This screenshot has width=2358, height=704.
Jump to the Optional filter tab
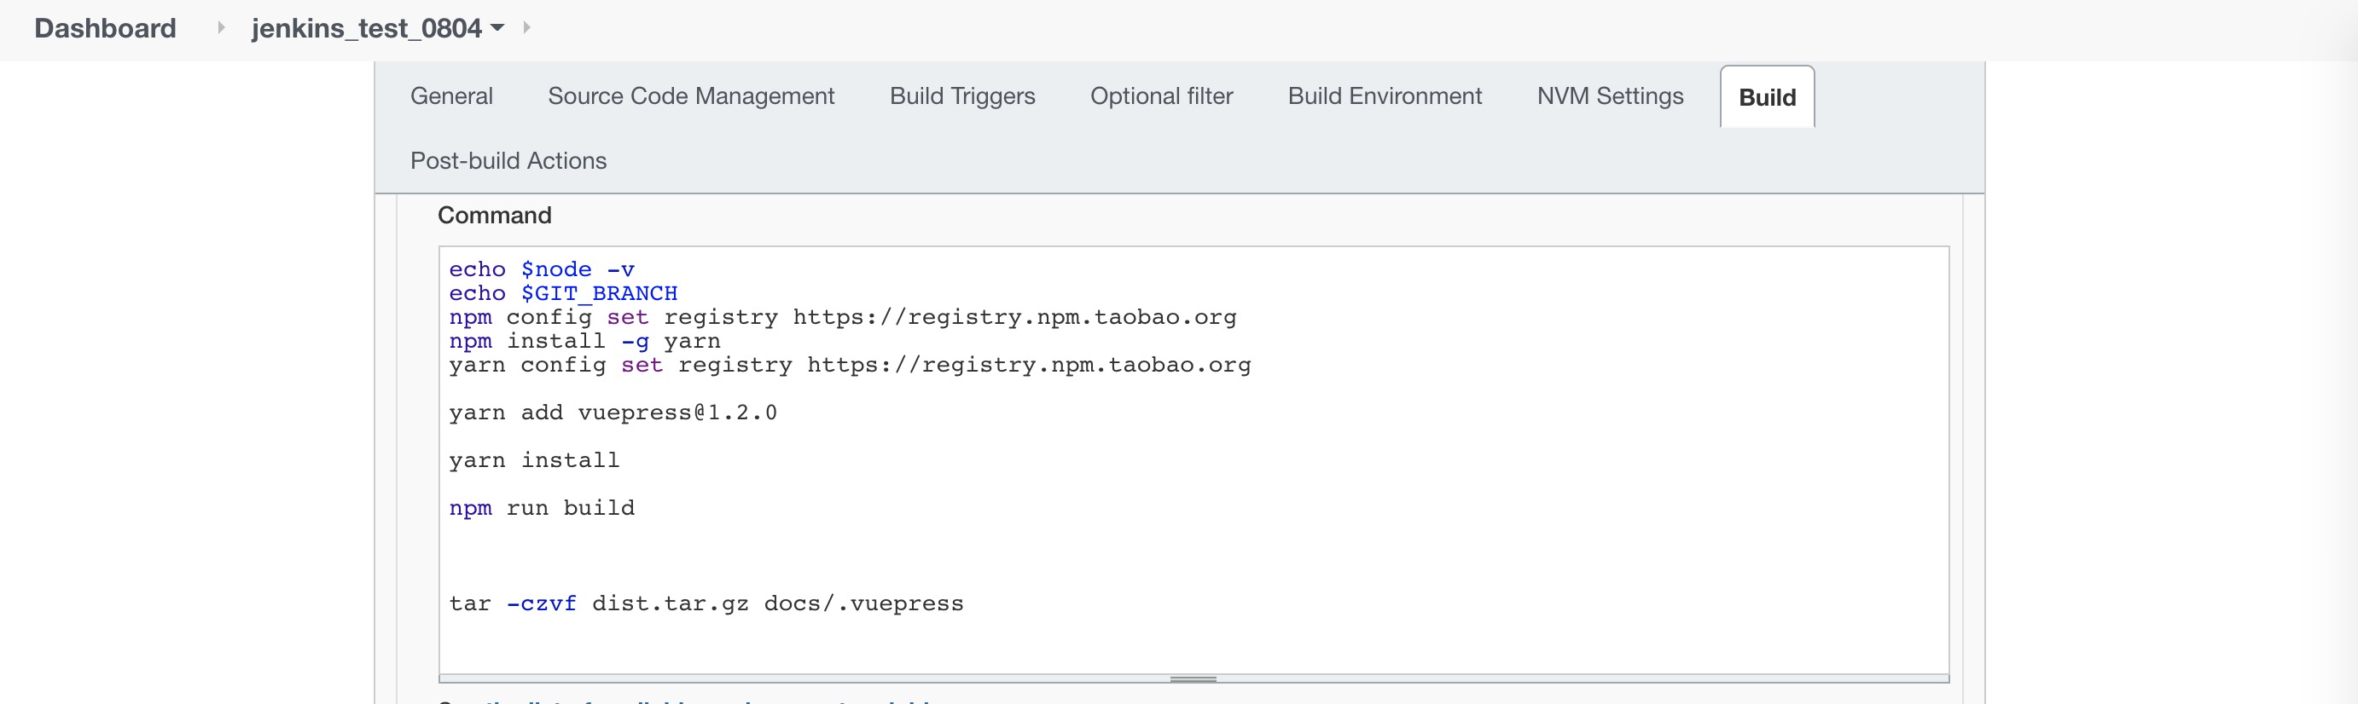(1162, 96)
